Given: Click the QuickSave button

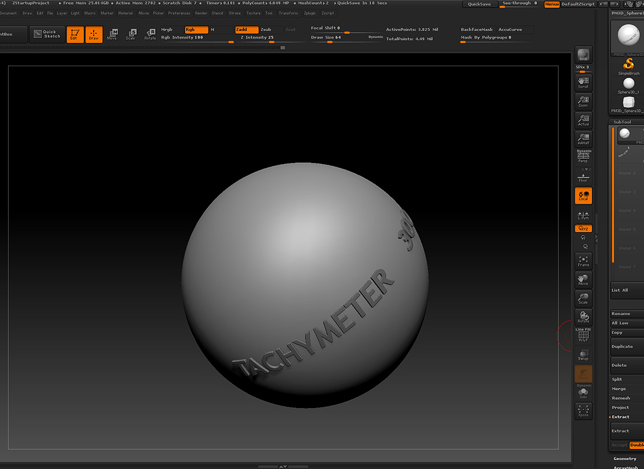Looking at the screenshot, I should (479, 4).
